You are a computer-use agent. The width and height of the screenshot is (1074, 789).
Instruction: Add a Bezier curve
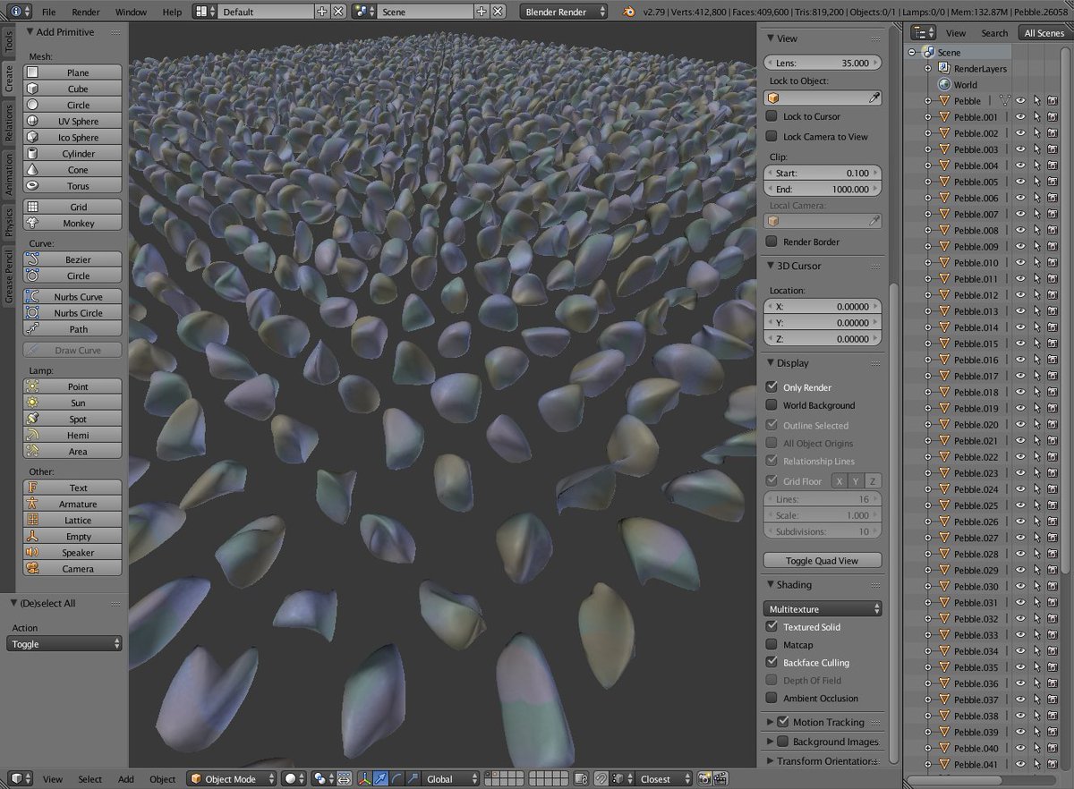72,259
